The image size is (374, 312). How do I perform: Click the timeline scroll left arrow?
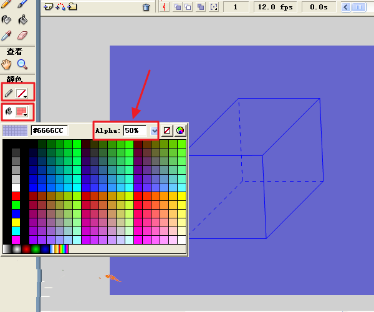click(346, 7)
